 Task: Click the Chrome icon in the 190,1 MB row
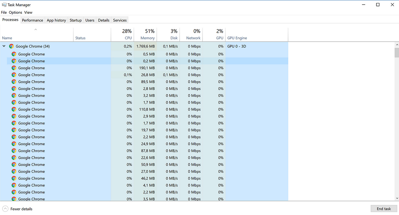coord(14,68)
